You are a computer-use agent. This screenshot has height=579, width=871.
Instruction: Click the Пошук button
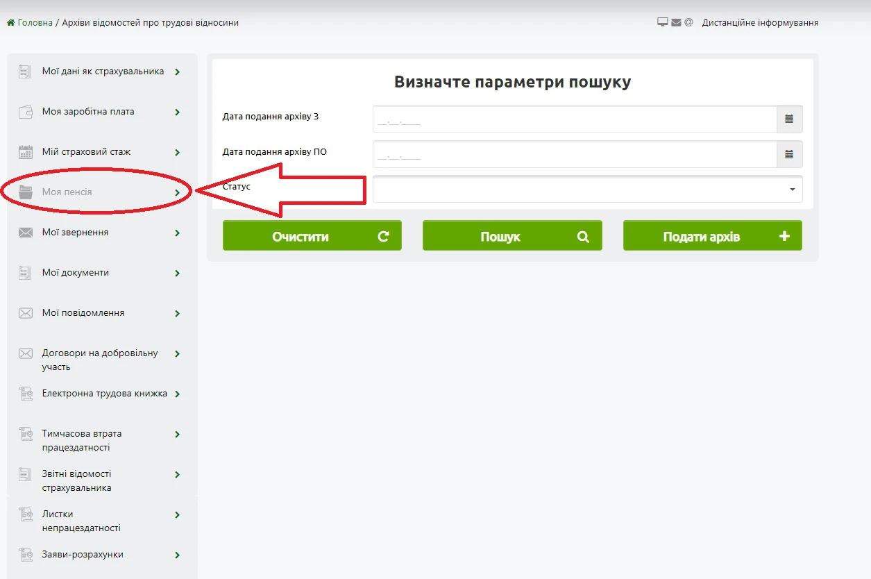coord(512,236)
